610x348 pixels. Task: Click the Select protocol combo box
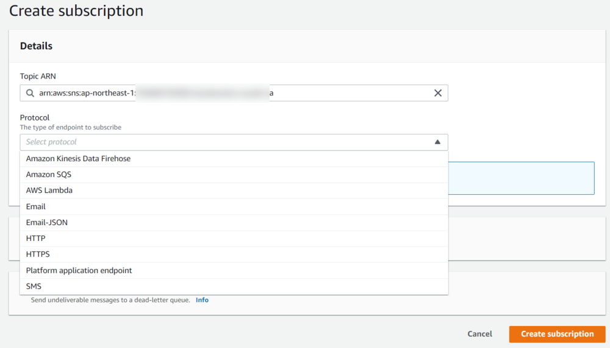pyautogui.click(x=234, y=142)
